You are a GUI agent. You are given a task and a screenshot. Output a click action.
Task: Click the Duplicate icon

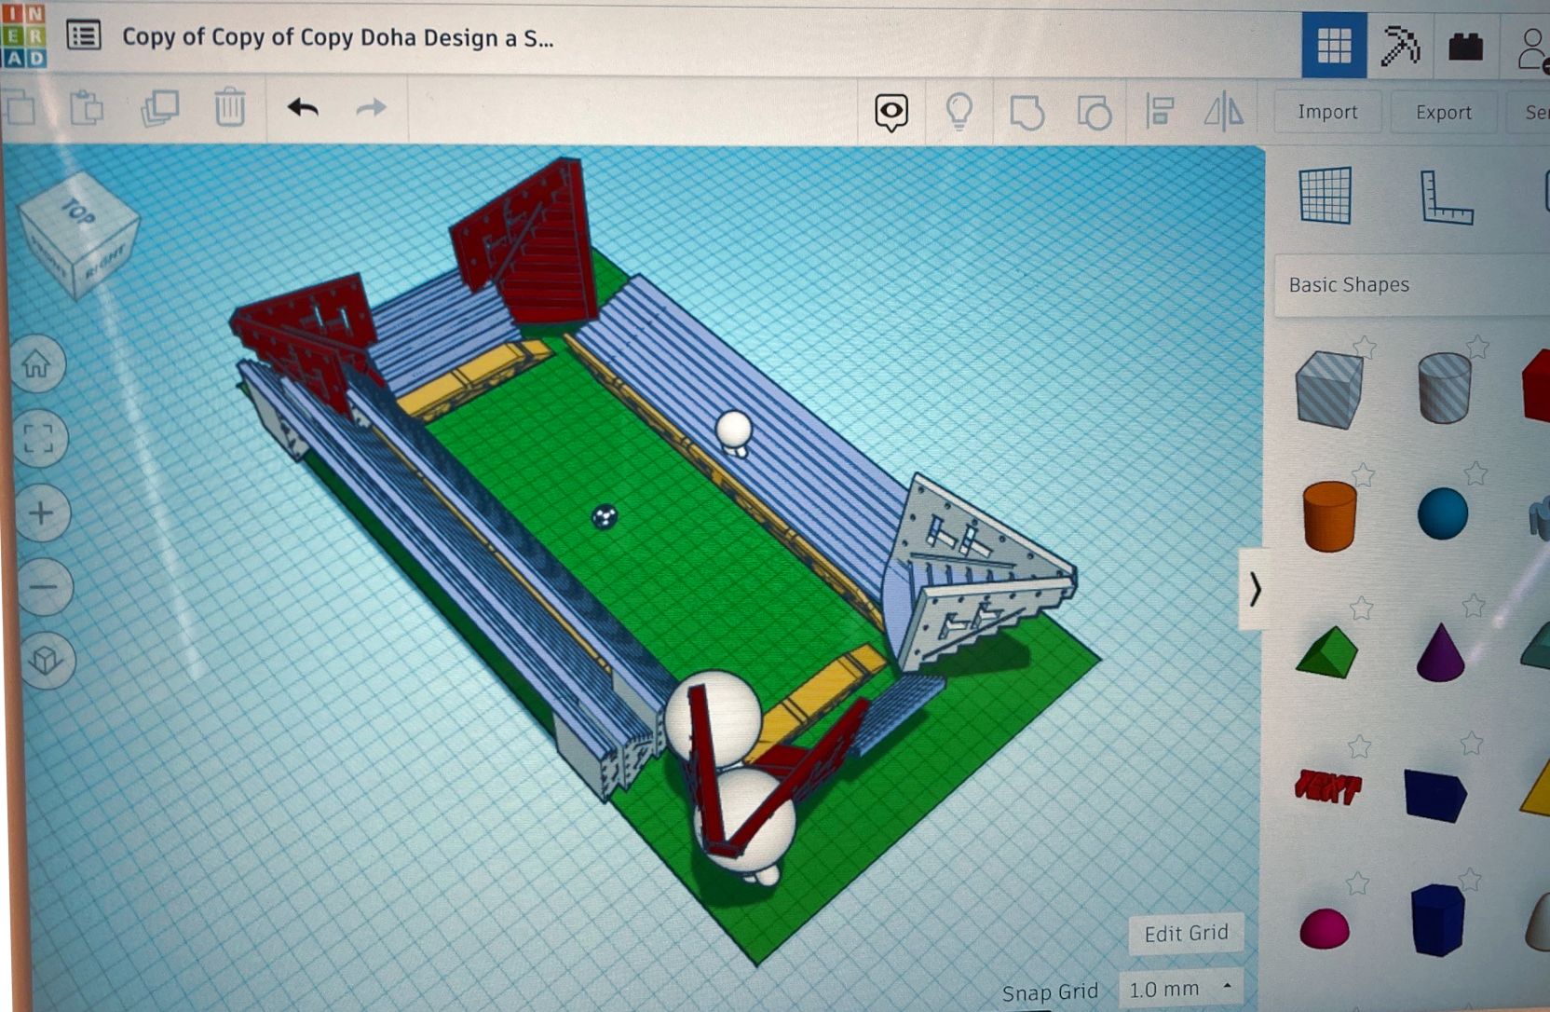[x=162, y=109]
